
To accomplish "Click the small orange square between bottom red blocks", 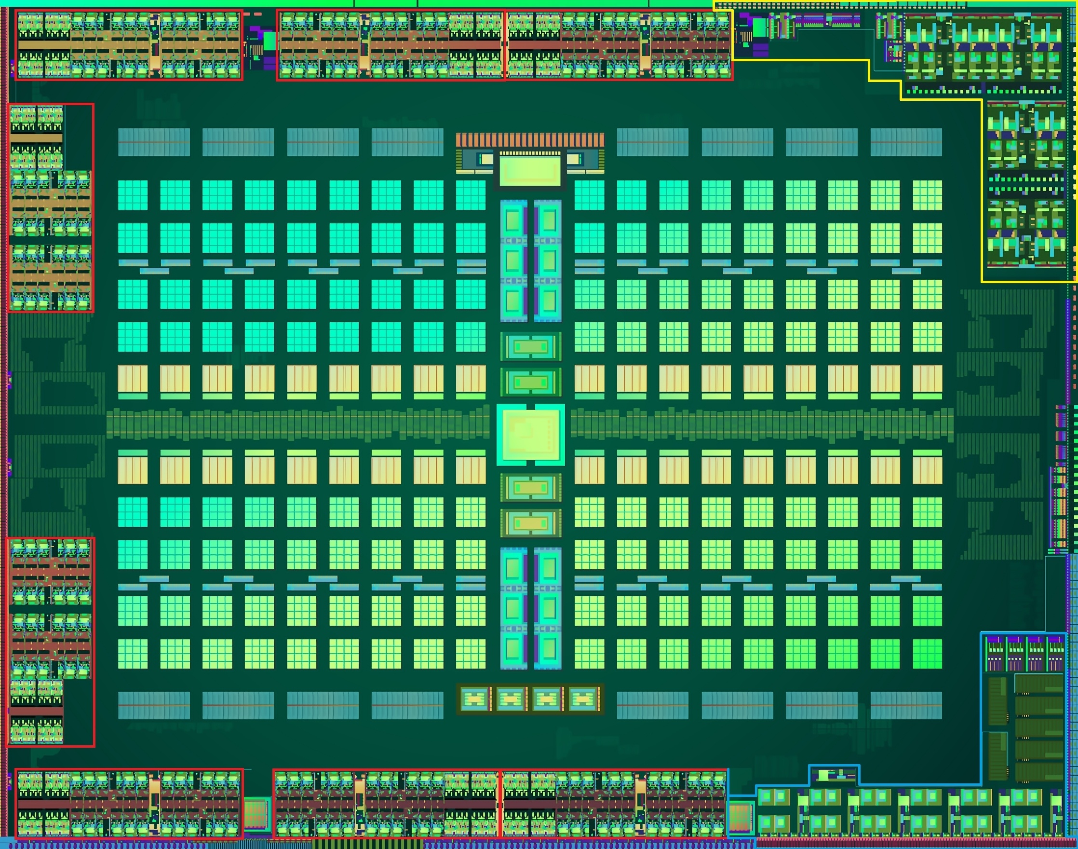I will tap(256, 814).
